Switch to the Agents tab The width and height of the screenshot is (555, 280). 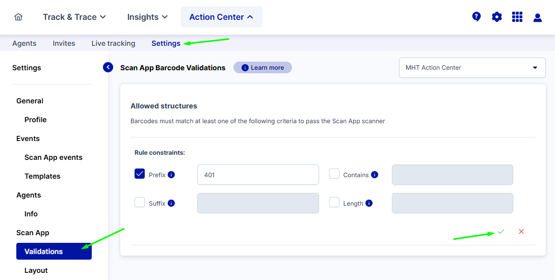pos(24,43)
